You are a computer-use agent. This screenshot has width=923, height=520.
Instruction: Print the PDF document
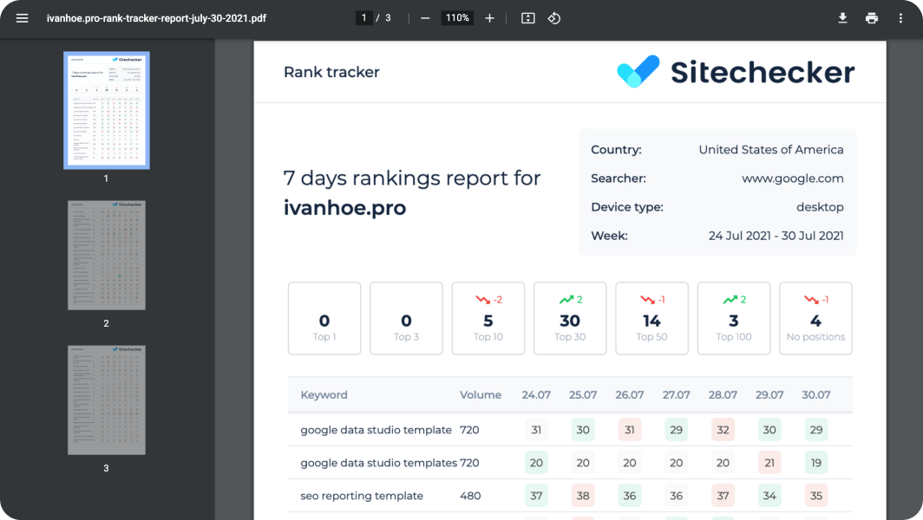872,18
